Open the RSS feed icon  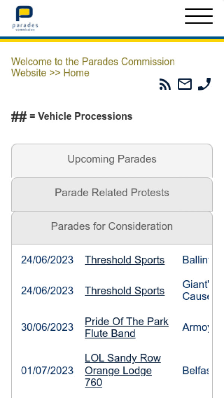click(x=165, y=84)
